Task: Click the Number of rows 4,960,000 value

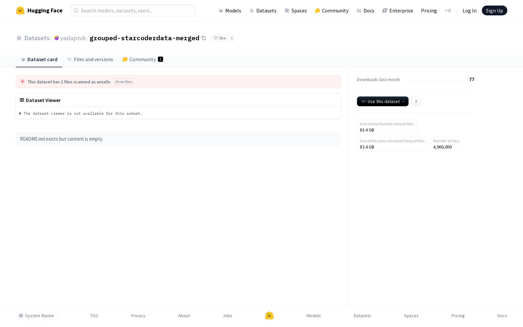Action: tap(443, 147)
